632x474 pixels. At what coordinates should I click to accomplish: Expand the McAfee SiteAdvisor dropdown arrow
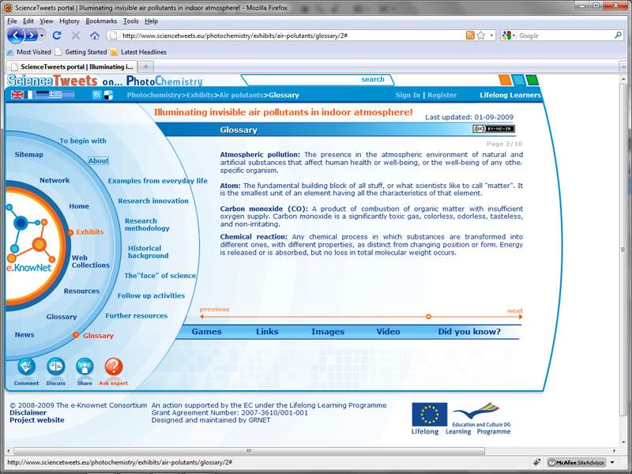tap(613, 462)
